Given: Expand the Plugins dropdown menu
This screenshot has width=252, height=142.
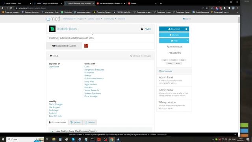Looking at the screenshot, I should click(82, 19).
